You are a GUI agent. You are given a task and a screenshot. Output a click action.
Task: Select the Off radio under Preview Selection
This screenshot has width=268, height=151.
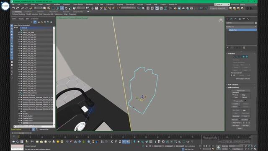tap(232, 75)
